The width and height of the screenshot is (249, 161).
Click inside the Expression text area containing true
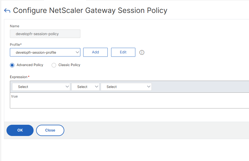tap(127, 100)
